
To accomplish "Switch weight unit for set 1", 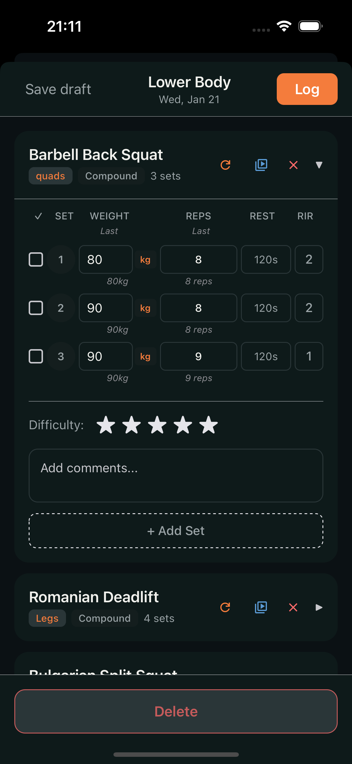I will pyautogui.click(x=145, y=259).
